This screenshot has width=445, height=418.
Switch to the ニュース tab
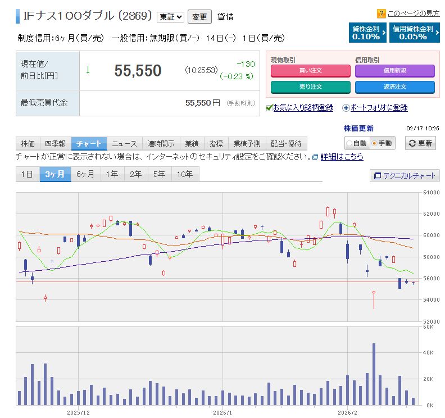coord(124,143)
